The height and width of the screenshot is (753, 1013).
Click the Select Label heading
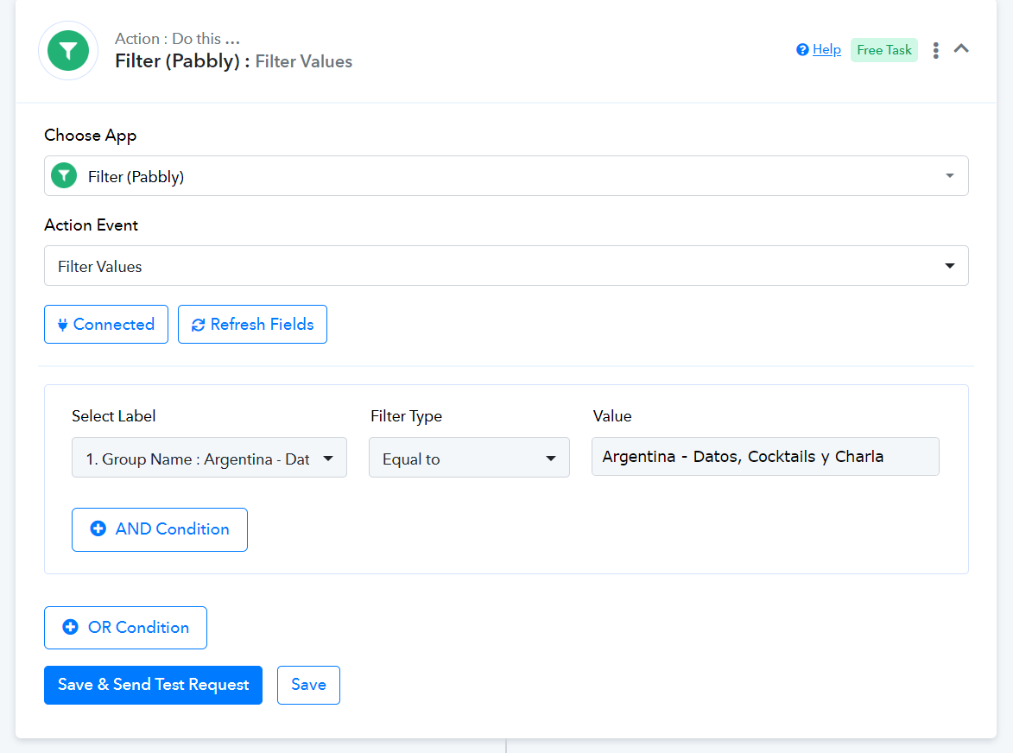113,416
